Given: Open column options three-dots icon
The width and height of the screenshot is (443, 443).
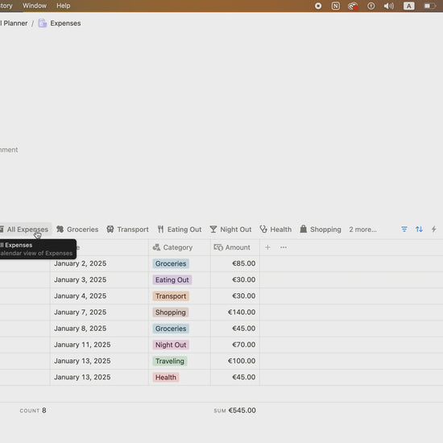Looking at the screenshot, I should pyautogui.click(x=284, y=247).
